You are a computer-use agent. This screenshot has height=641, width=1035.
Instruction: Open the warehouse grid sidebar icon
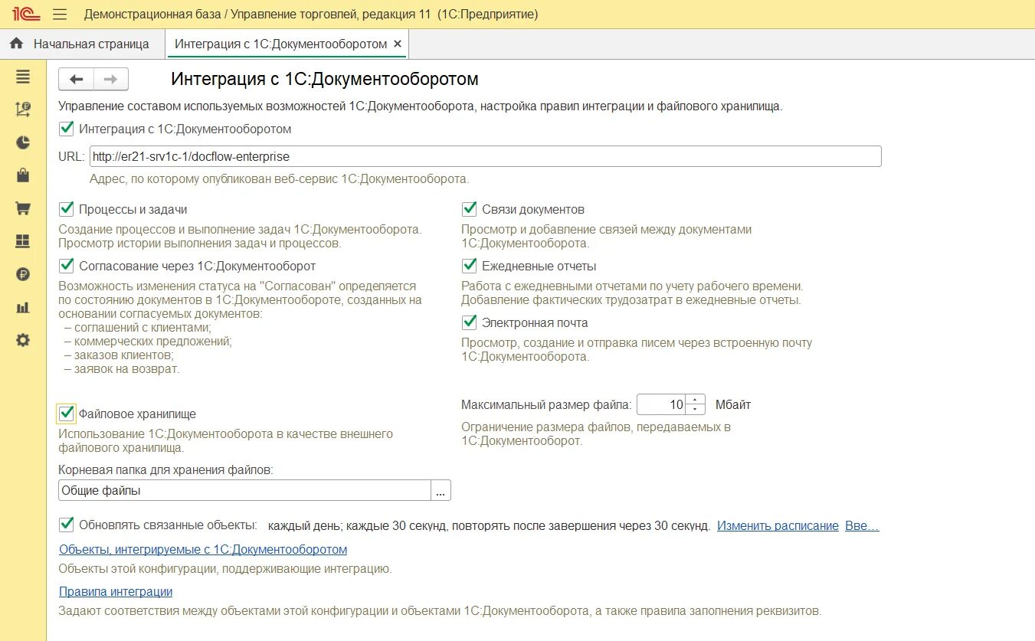coord(23,241)
